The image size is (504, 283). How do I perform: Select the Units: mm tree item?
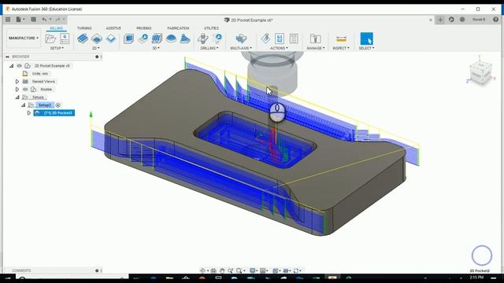pyautogui.click(x=40, y=73)
